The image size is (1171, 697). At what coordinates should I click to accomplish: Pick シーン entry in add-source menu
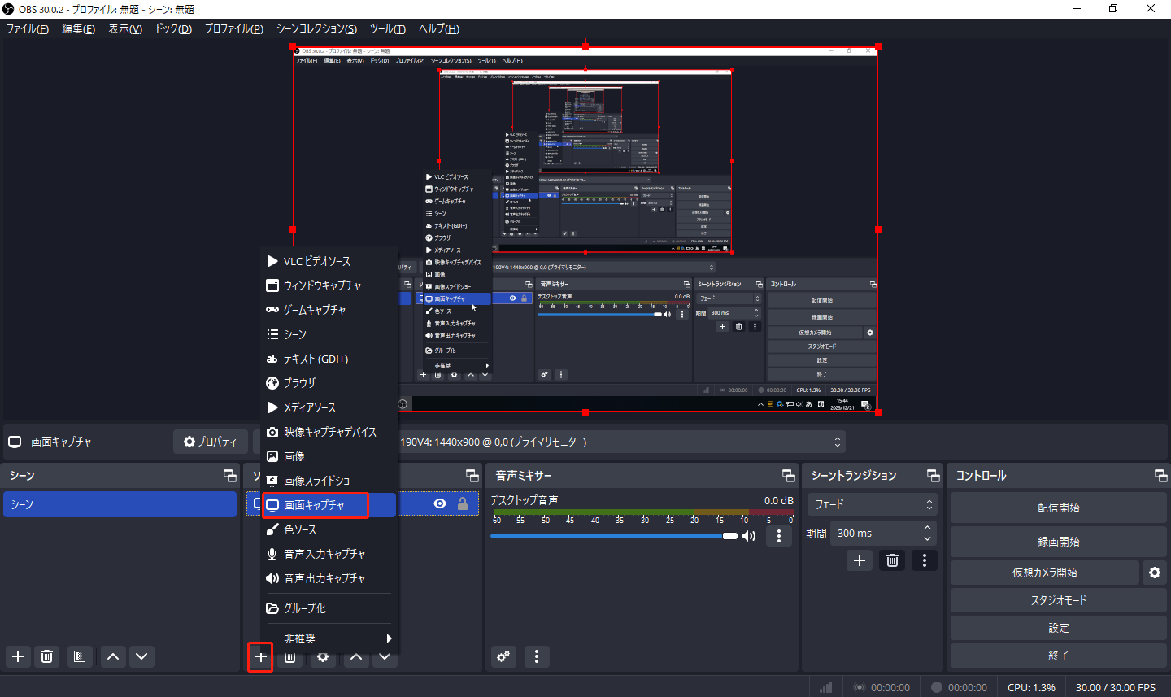pos(329,334)
